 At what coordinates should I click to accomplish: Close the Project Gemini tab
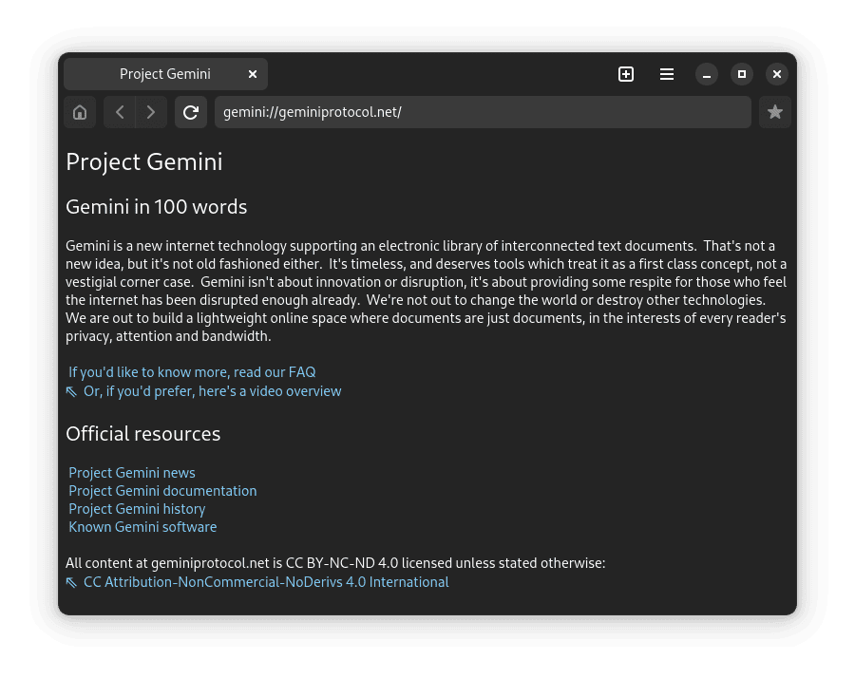coord(253,74)
